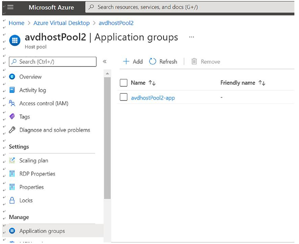The width and height of the screenshot is (299, 244).
Task: Tick the select-all header checkbox
Action: click(x=123, y=83)
